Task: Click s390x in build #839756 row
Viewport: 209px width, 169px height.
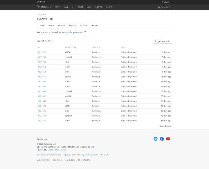Action: pos(67,52)
